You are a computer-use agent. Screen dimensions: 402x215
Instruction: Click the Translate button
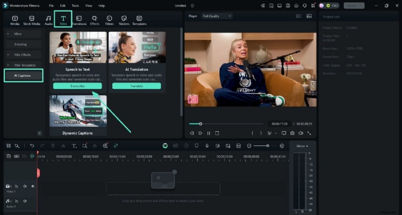136,86
